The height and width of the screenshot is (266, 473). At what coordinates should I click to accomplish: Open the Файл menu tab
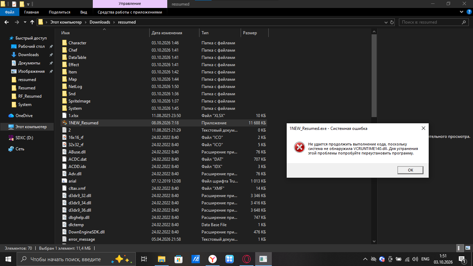tap(10, 12)
